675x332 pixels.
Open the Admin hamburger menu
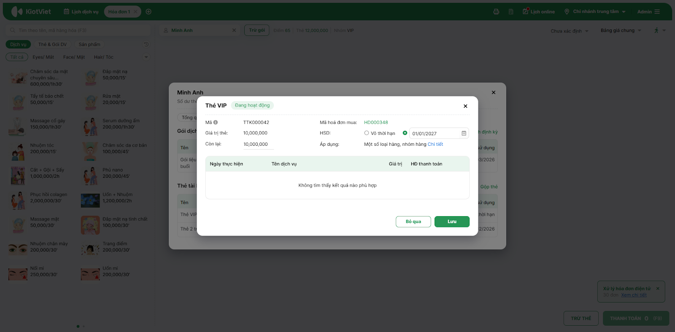point(657,12)
